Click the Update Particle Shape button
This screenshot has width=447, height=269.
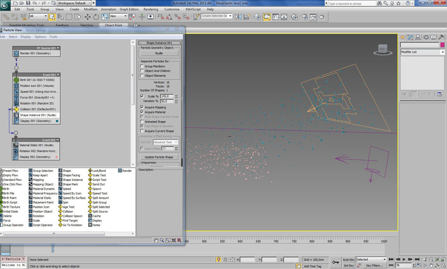[x=159, y=157]
